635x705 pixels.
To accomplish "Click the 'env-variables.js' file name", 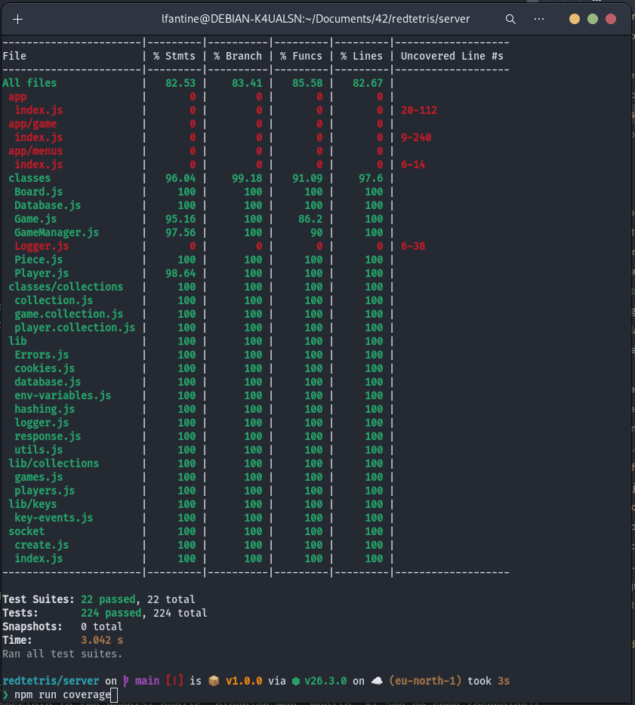I will 63,396.
